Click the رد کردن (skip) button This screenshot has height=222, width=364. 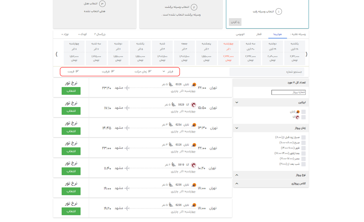click(235, 22)
